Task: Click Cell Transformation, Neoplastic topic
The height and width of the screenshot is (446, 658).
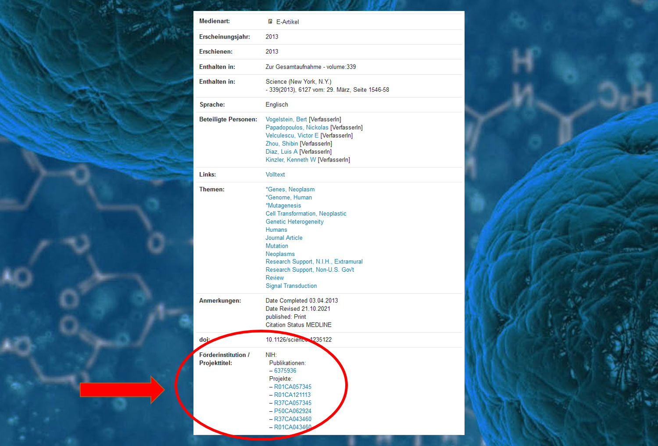Action: point(306,214)
